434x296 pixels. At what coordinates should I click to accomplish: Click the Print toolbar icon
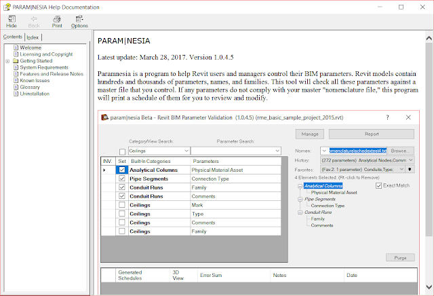[57, 19]
